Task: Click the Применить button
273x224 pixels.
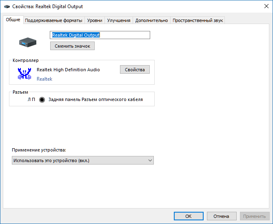Action: 255,216
